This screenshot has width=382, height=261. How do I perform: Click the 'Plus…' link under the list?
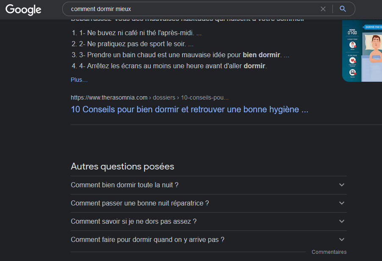(79, 80)
